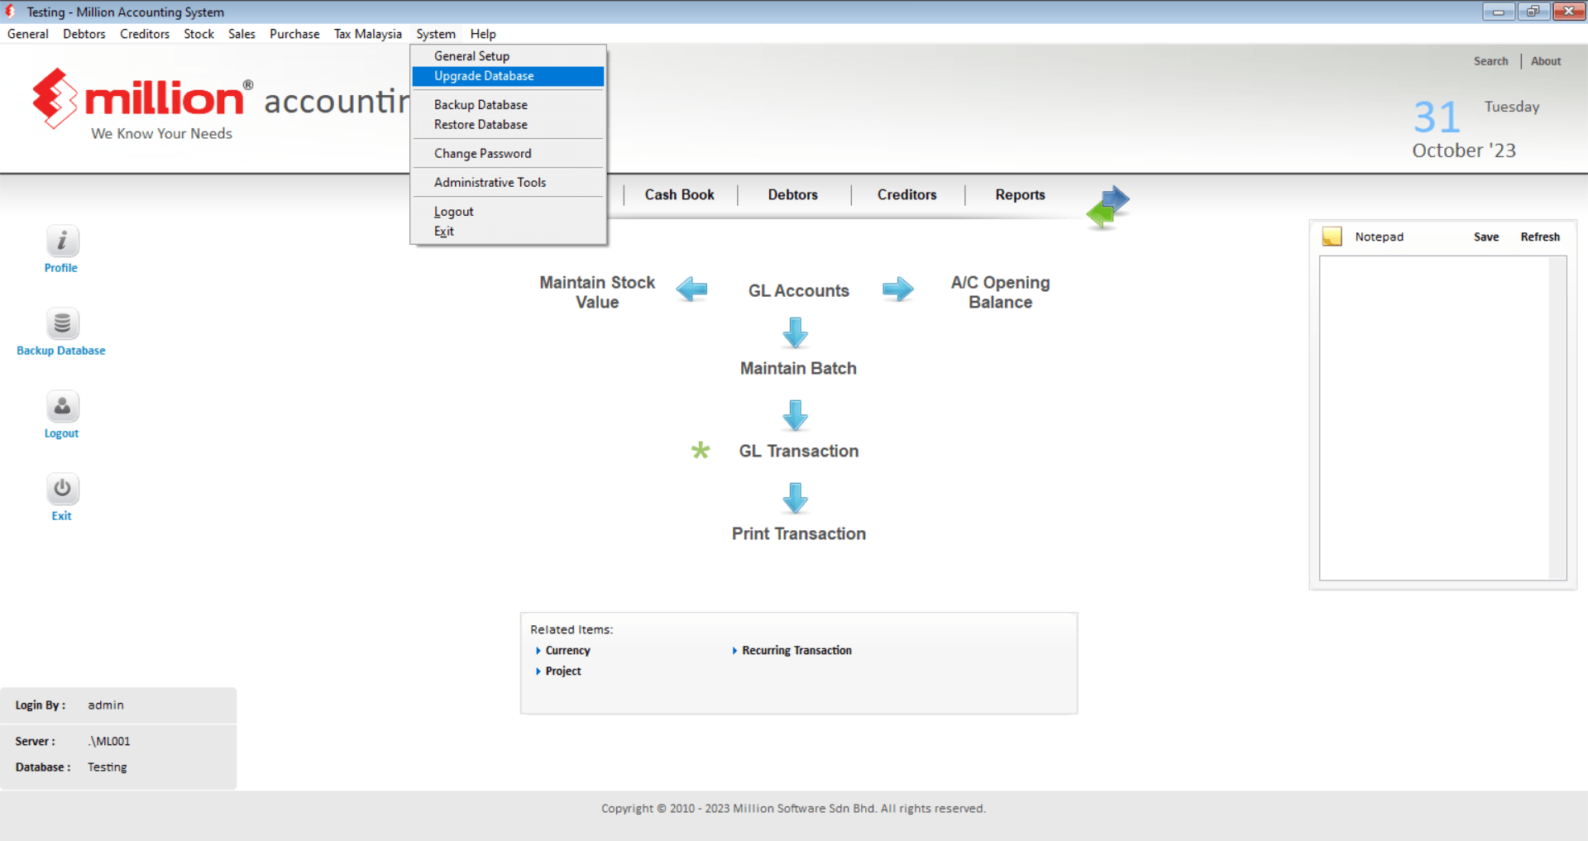Select Upgrade Database from System menu
1588x841 pixels.
(484, 76)
